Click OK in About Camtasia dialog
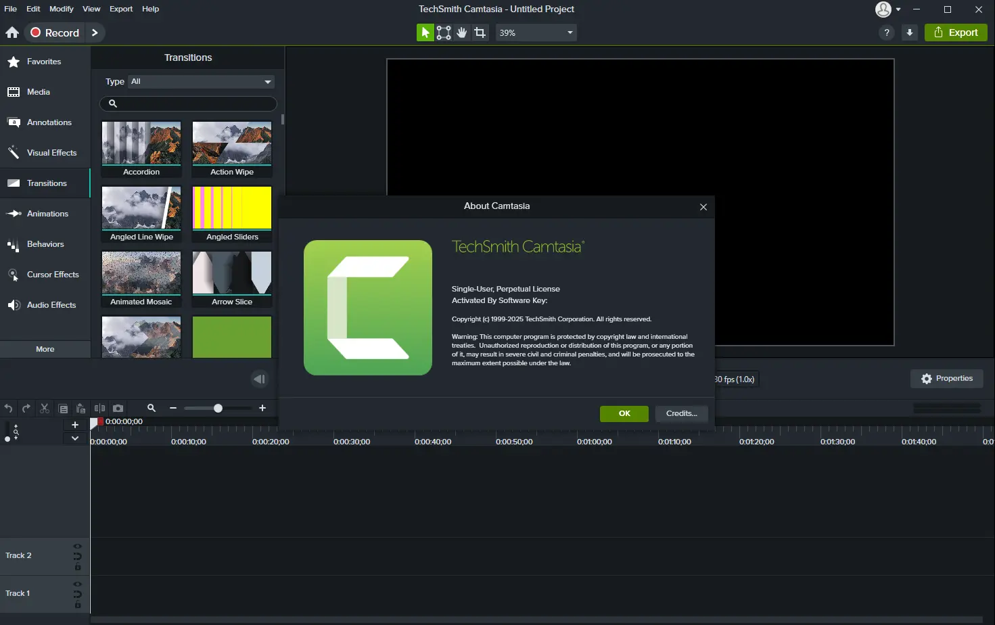The height and width of the screenshot is (625, 995). [624, 413]
